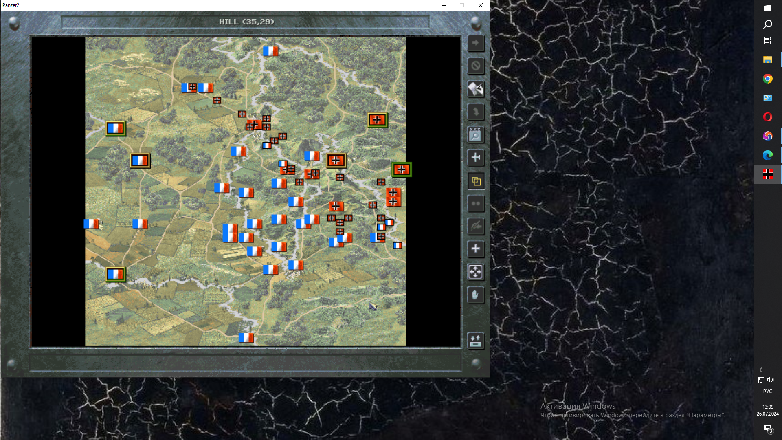
Task: Open Chrome from the Windows taskbar
Action: point(767,79)
